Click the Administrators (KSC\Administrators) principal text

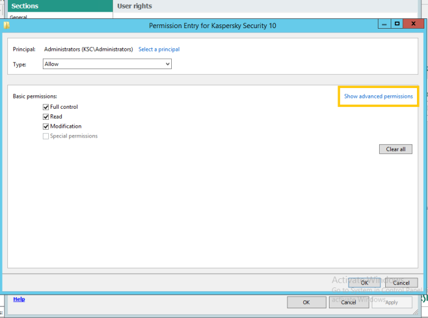pos(89,50)
